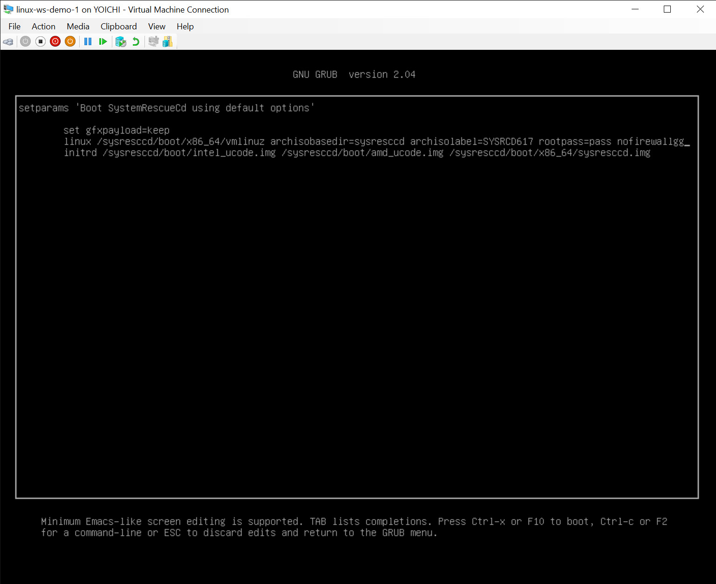Create a checkpoint with the toolbar icon
The image size is (716, 584).
(x=121, y=42)
